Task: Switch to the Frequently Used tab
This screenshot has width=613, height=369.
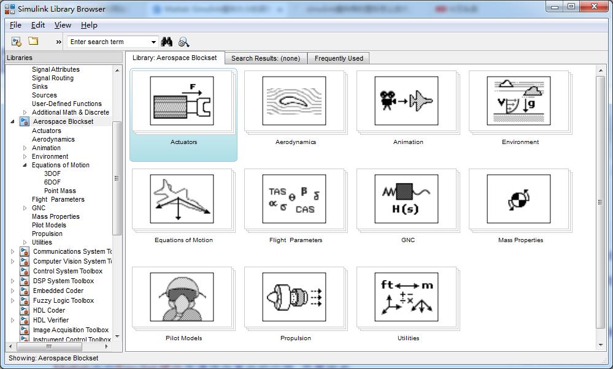Action: coord(339,58)
